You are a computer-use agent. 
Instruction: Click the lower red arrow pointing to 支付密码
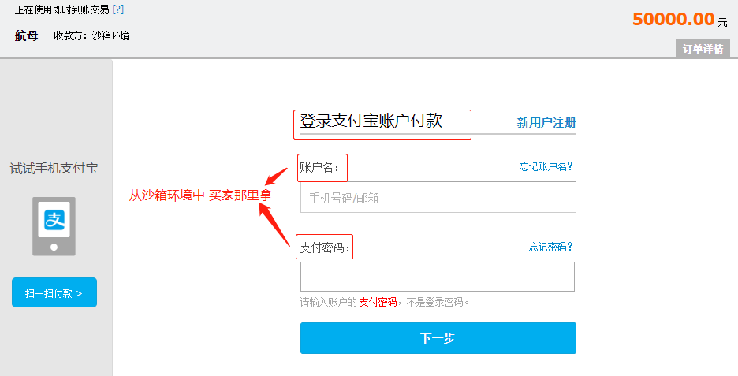(275, 225)
